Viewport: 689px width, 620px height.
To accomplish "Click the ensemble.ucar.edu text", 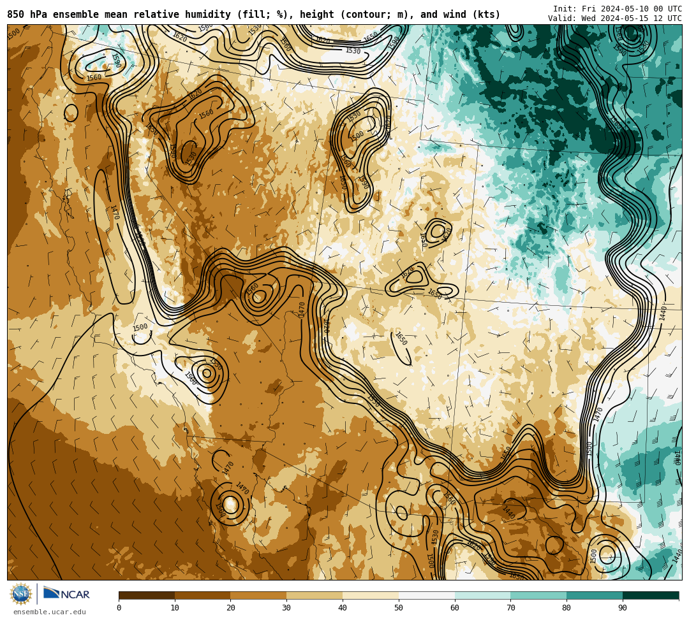I will click(50, 612).
